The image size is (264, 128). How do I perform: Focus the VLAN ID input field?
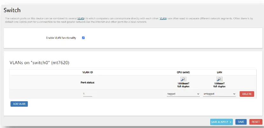[87, 94]
